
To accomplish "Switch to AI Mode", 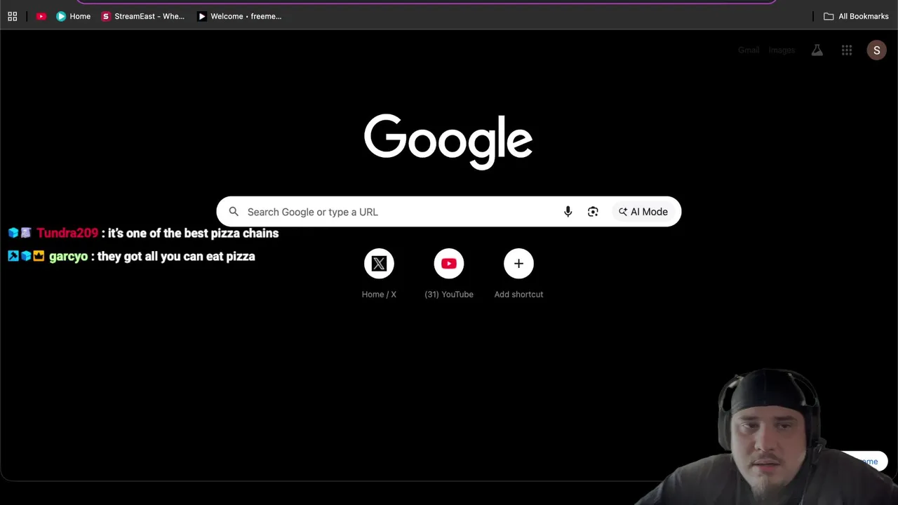I will (x=643, y=212).
